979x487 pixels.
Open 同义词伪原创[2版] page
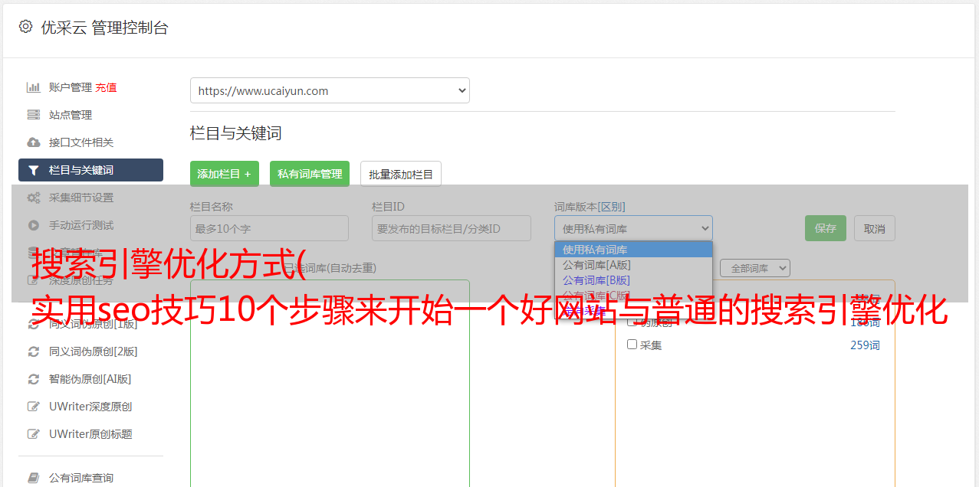[94, 351]
